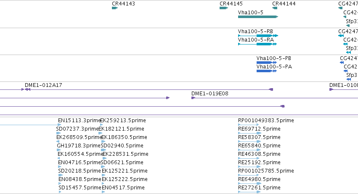Click EK268509.5prime EST label

(x=79, y=137)
